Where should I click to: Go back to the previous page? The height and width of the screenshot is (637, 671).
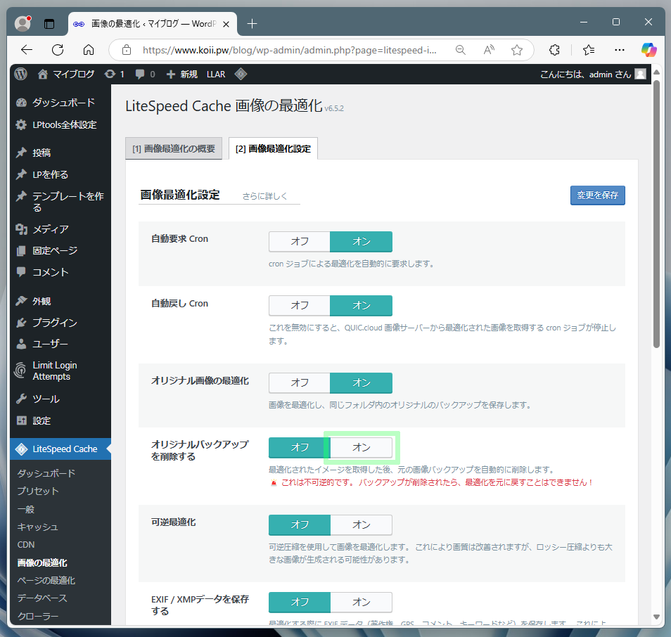tap(27, 50)
